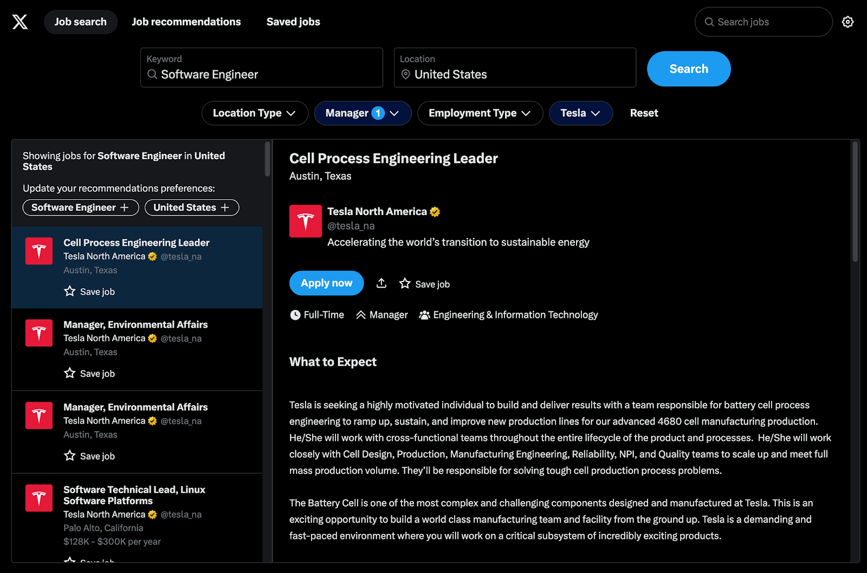Click the plus on Software Engineer preference chip
The image size is (867, 573).
(x=125, y=207)
